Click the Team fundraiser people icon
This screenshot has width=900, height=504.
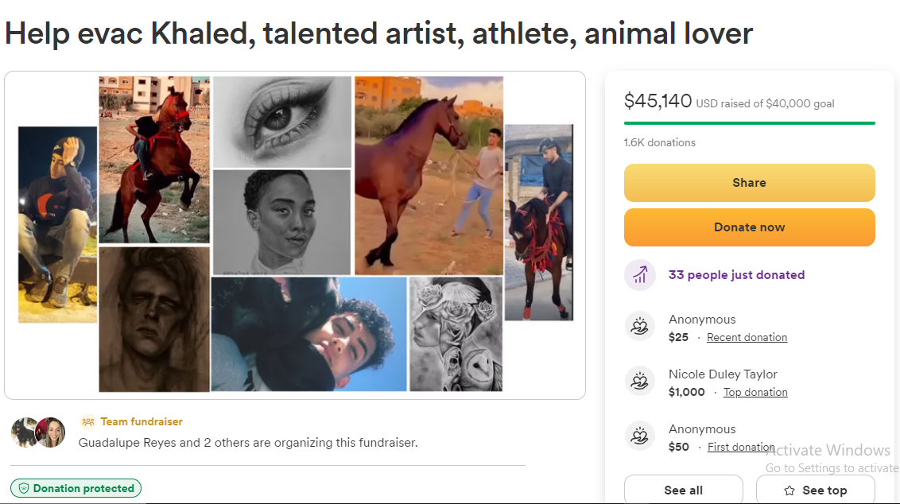[87, 422]
